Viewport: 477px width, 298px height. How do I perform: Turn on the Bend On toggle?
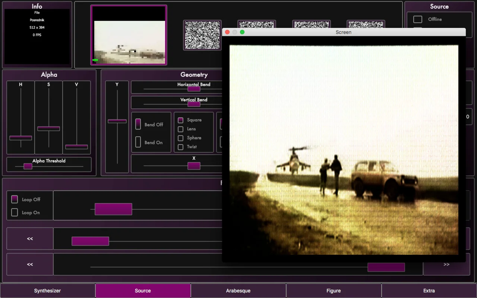[x=138, y=142]
